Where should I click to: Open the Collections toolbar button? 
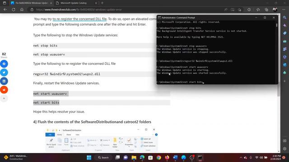[x=266, y=9]
